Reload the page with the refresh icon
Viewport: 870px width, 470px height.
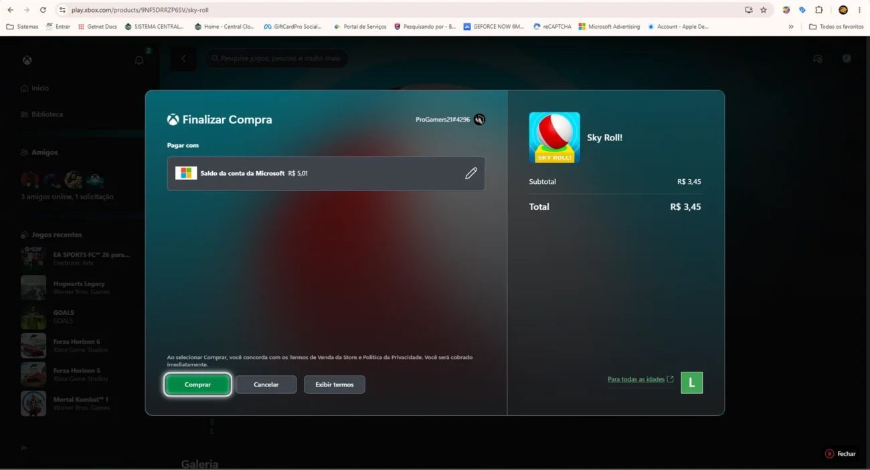tap(43, 10)
